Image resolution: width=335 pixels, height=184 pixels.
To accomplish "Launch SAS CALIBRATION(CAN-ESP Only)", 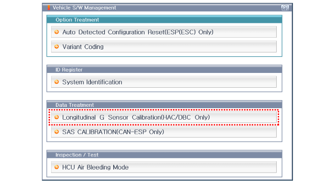I will [163, 132].
